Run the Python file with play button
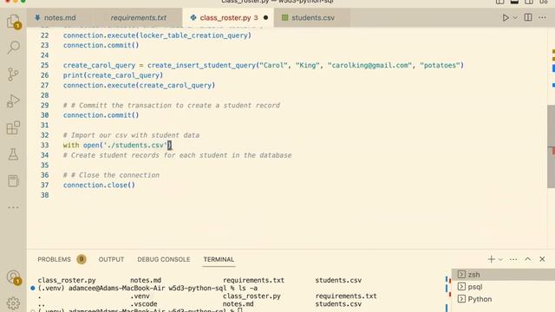Viewport: 555px width, 312px height. pos(506,17)
